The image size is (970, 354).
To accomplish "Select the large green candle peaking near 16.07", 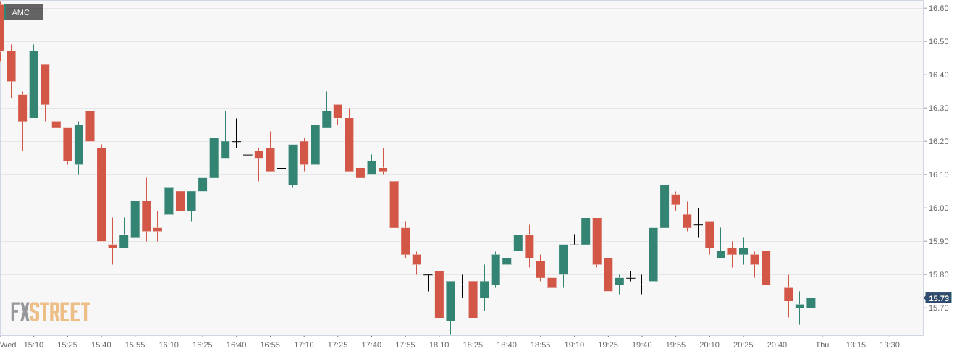I will click(x=665, y=206).
